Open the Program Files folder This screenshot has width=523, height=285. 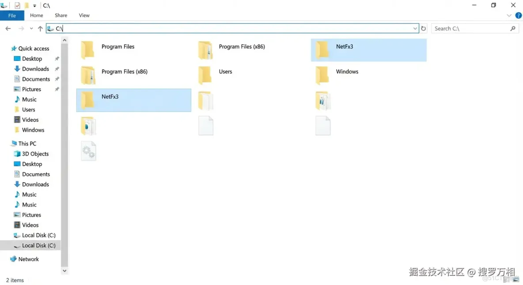[118, 46]
